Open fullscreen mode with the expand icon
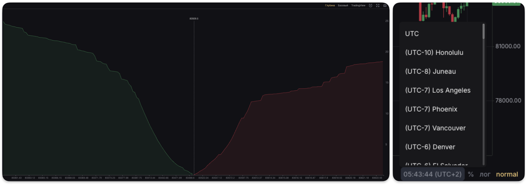 tap(378, 6)
